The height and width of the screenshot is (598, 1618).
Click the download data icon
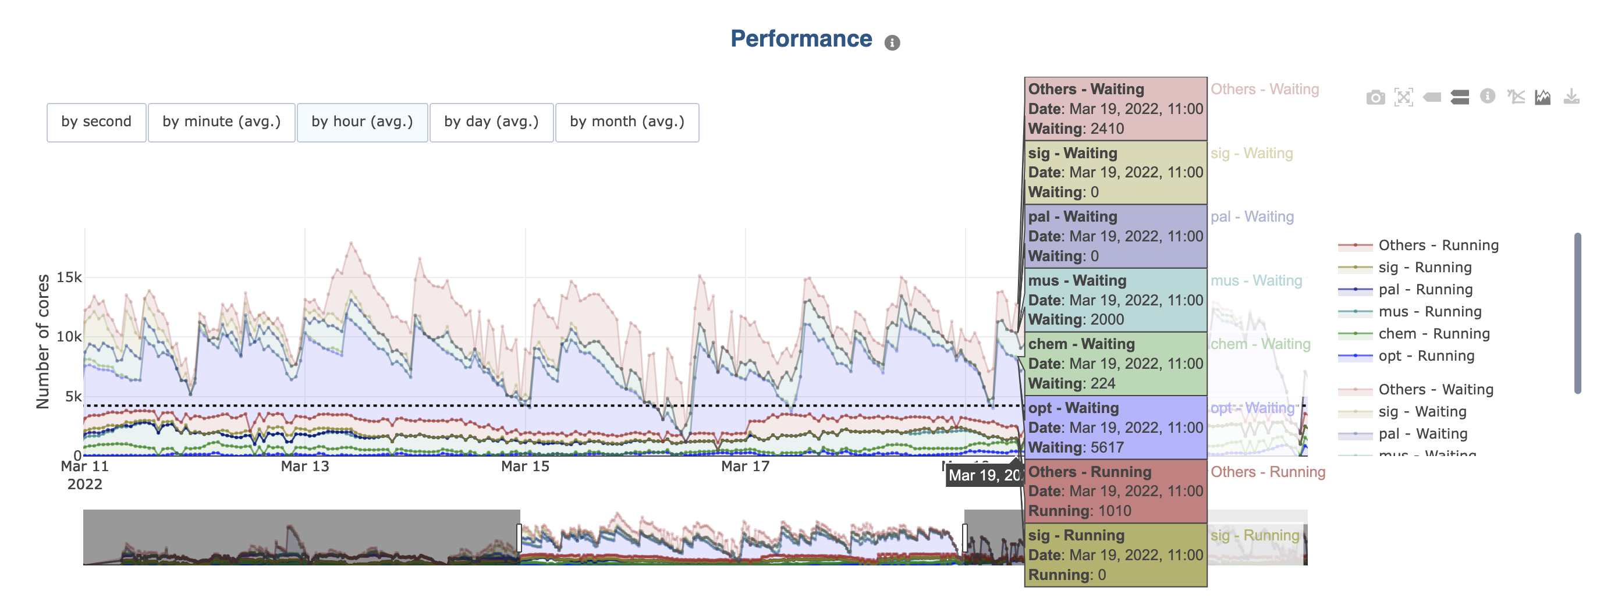1571,97
